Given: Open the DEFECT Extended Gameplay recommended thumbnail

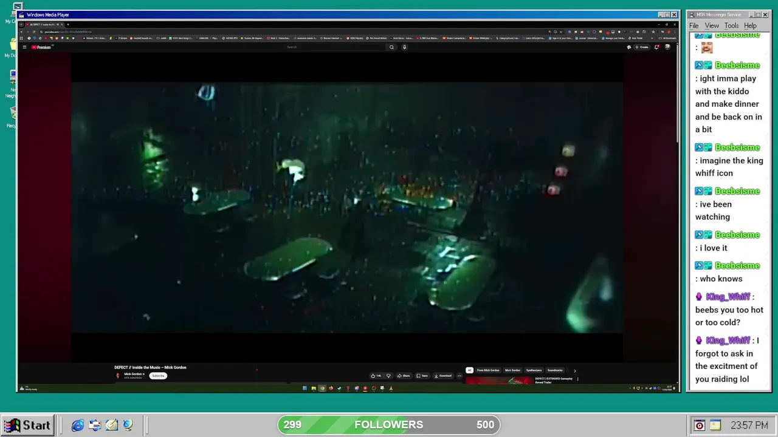Looking at the screenshot, I should [x=499, y=381].
